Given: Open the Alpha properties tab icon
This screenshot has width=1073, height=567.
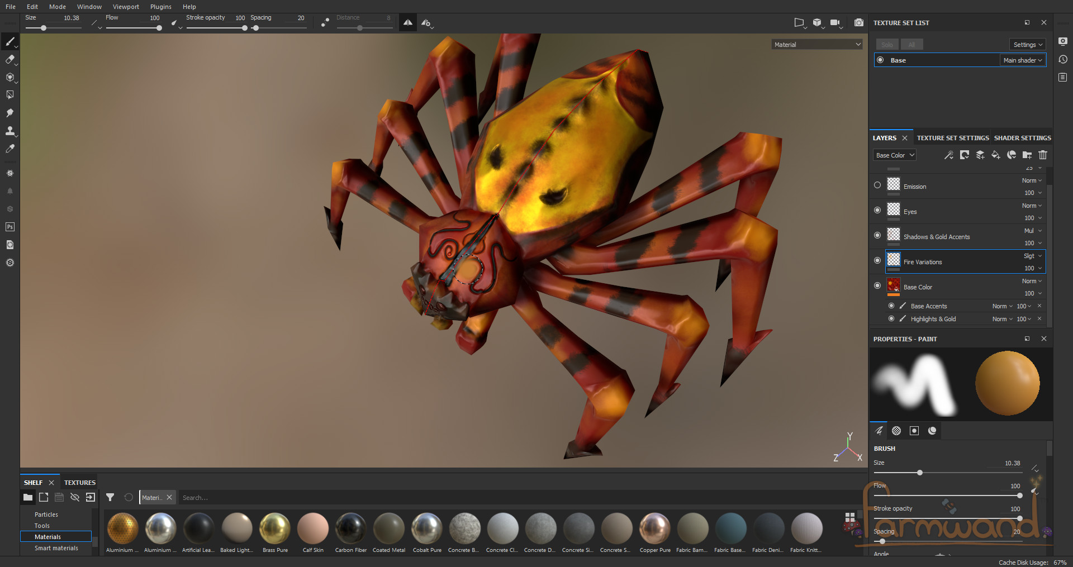Looking at the screenshot, I should click(896, 431).
